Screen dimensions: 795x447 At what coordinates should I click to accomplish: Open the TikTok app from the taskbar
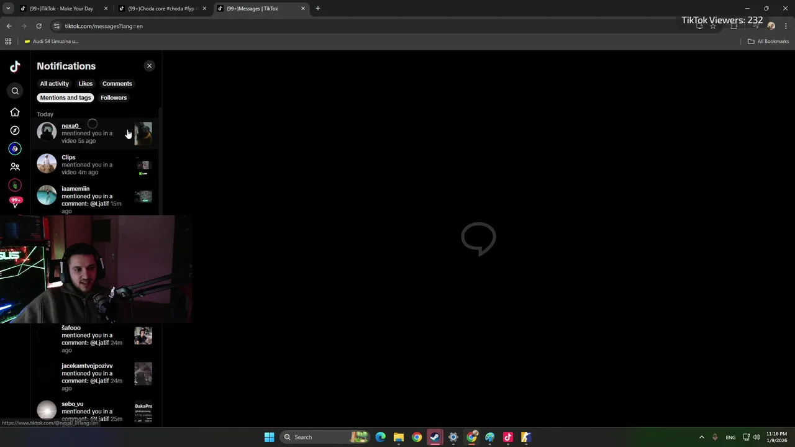pos(508,437)
